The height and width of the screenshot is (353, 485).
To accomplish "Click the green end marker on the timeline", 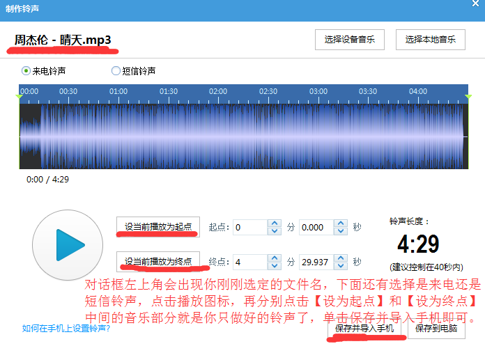I will [468, 97].
